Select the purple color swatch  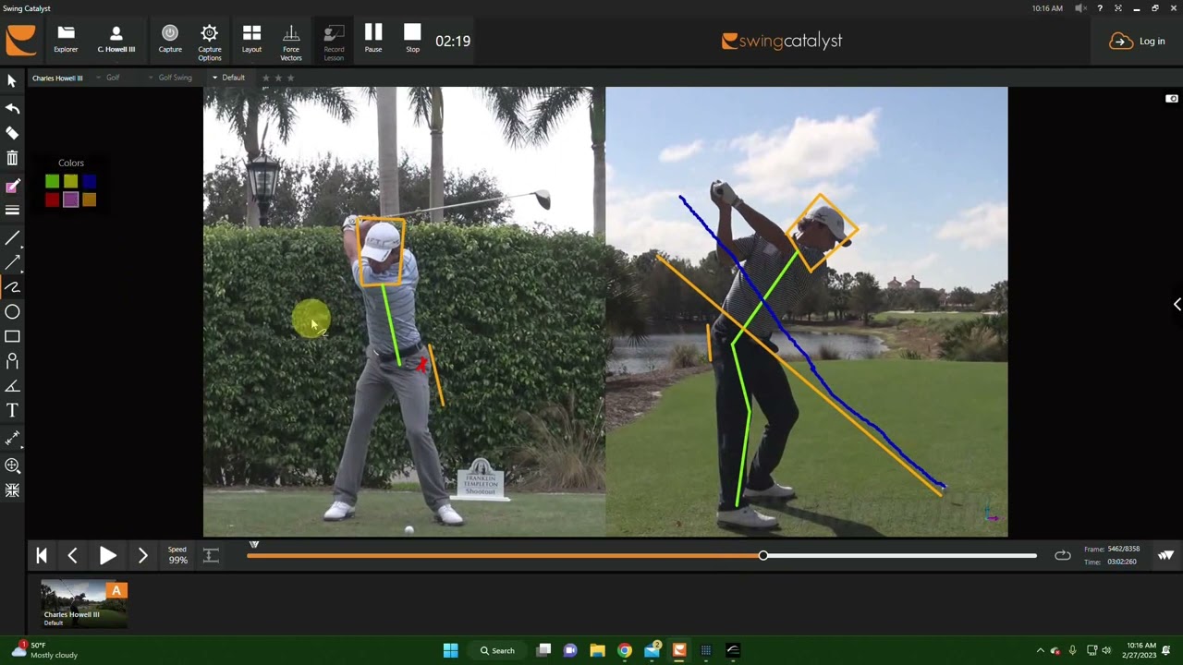pyautogui.click(x=70, y=199)
